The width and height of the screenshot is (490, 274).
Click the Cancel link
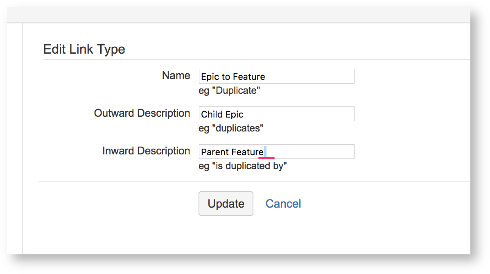pyautogui.click(x=283, y=204)
